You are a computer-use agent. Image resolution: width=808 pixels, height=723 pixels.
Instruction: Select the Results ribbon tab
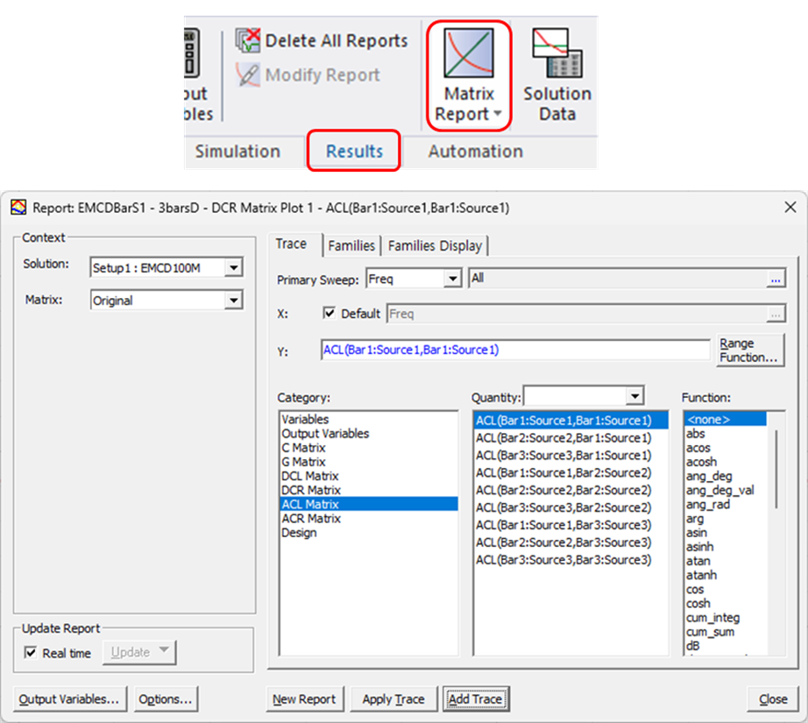(354, 152)
